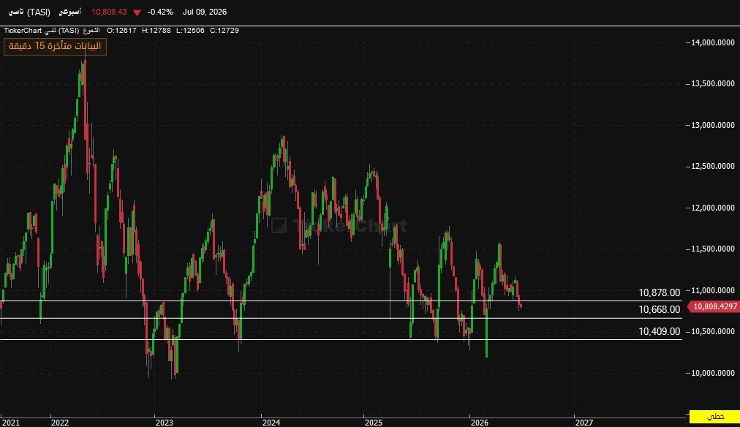
Task: Click the 2023 time axis label
Action: (x=165, y=423)
